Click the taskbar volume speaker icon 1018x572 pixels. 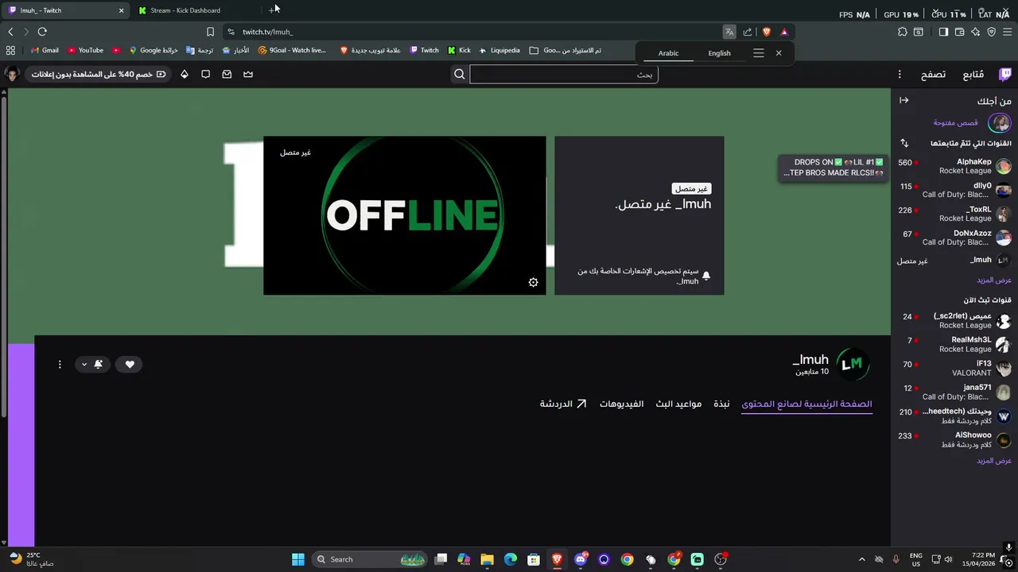[x=948, y=559]
